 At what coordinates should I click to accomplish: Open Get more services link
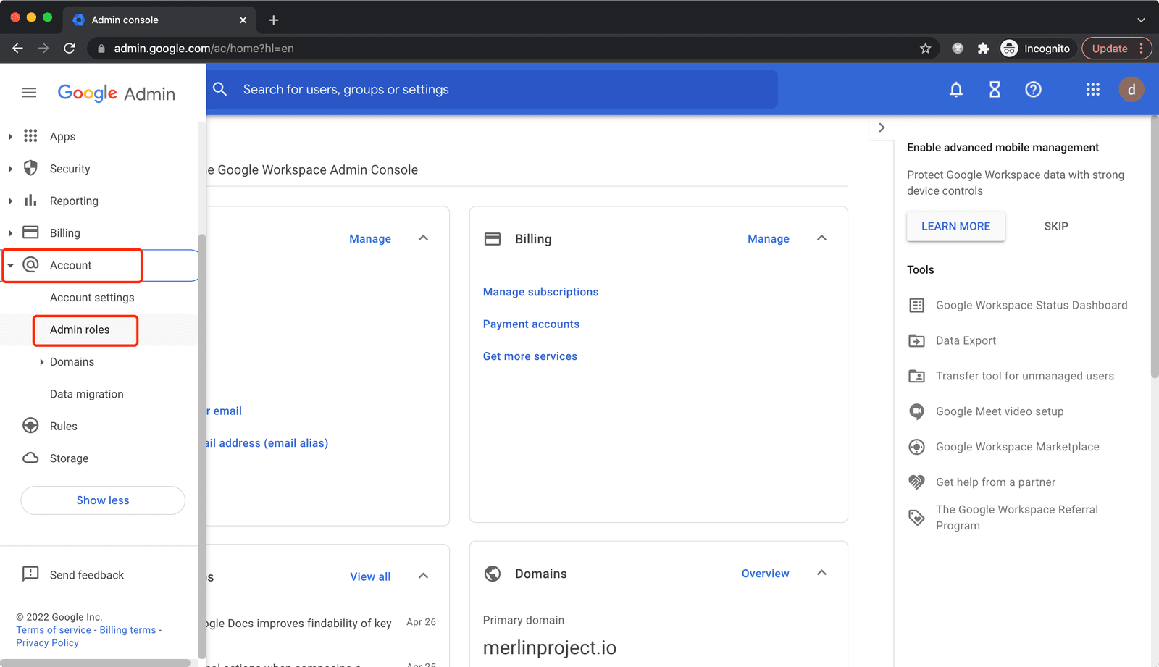[x=530, y=356]
